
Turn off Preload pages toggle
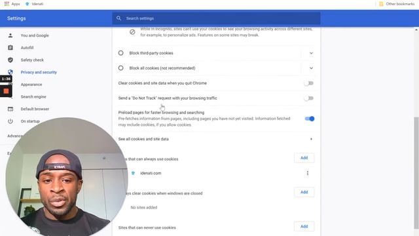[310, 119]
